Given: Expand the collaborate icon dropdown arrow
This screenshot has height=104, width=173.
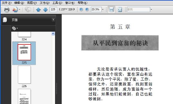Looking at the screenshot, I should click(20, 9).
